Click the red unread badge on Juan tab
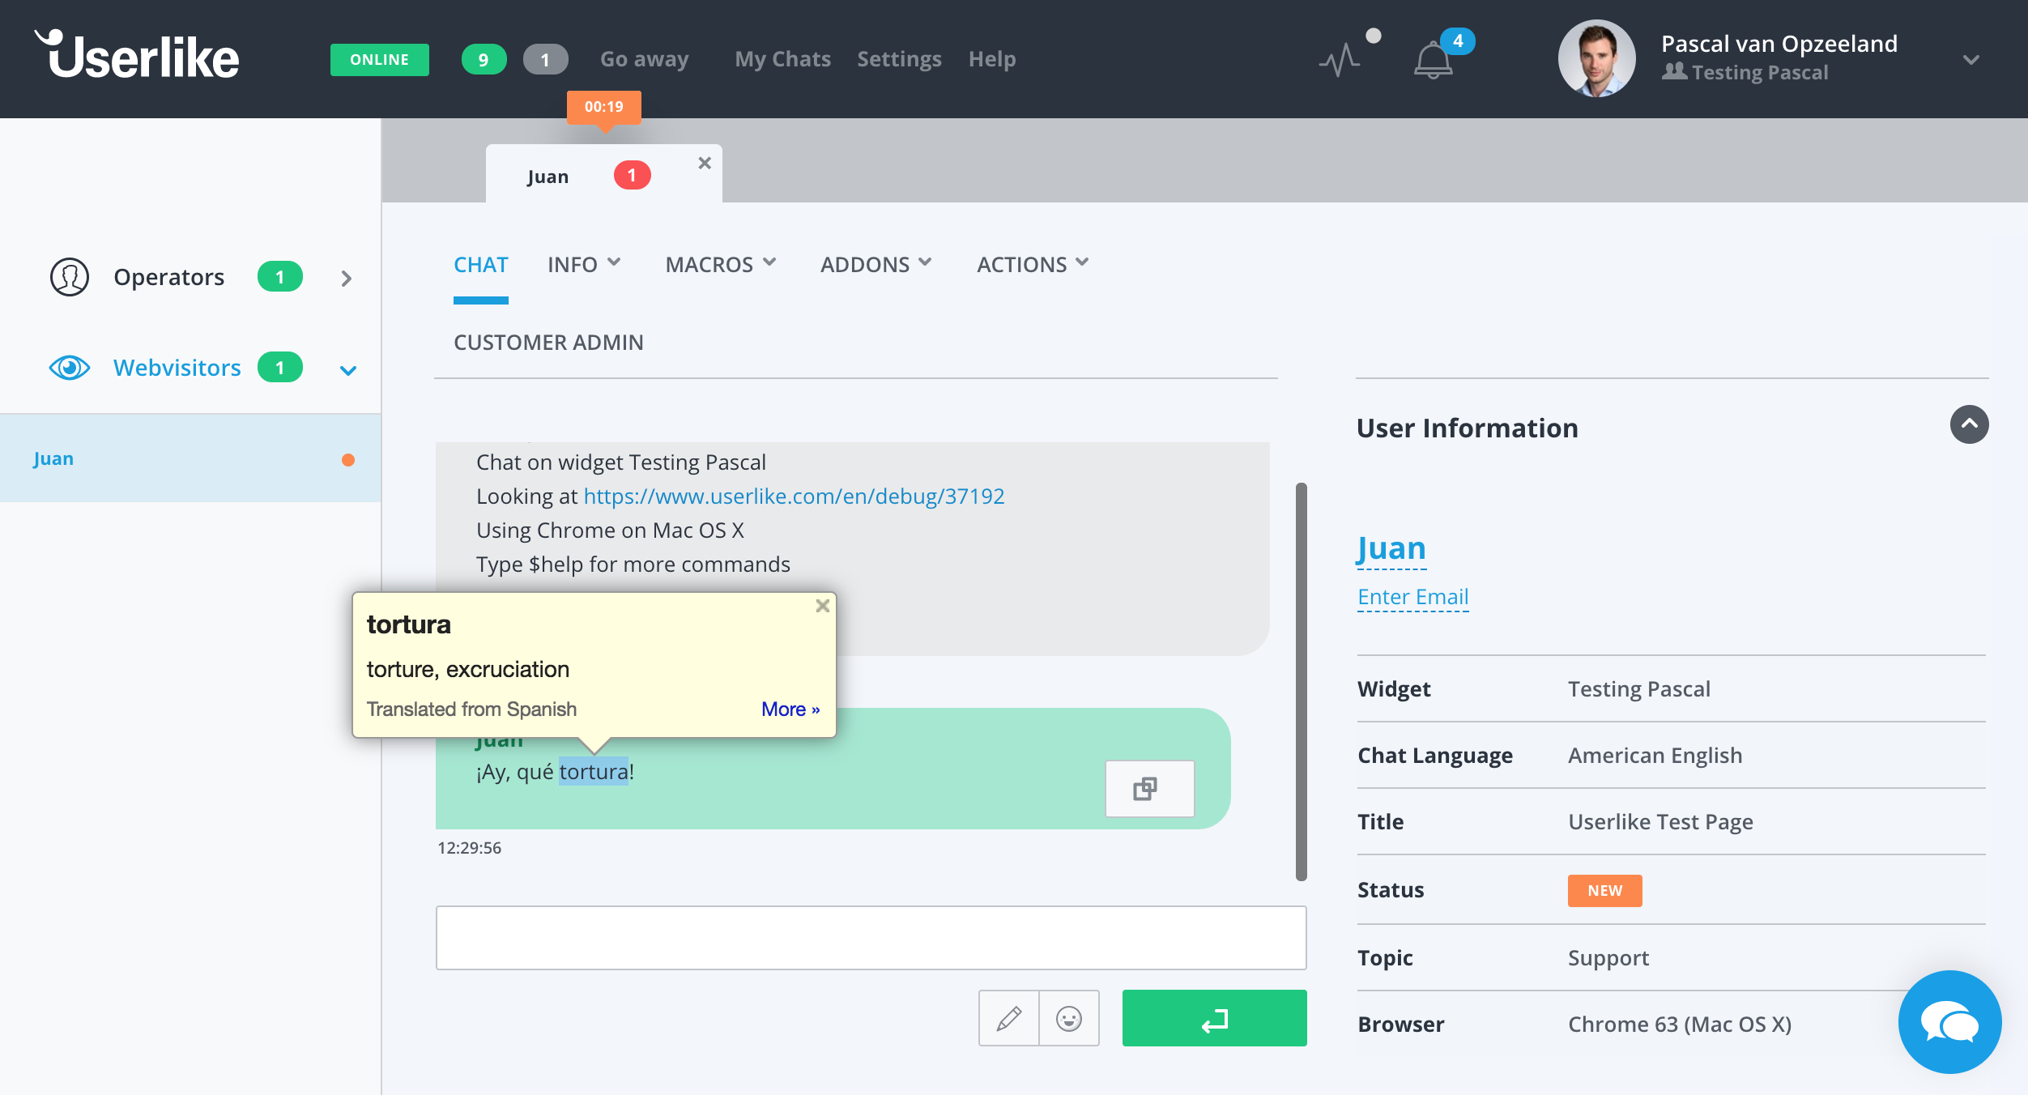Image resolution: width=2028 pixels, height=1095 pixels. click(632, 175)
